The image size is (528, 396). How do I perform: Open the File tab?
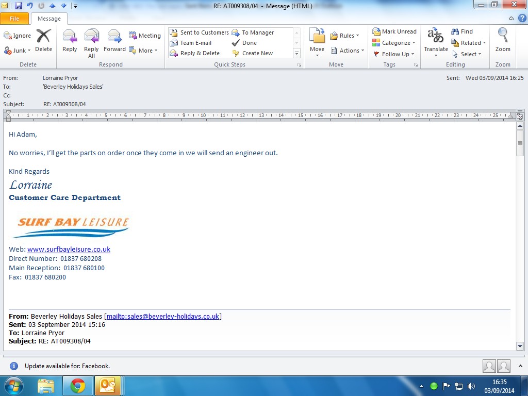pyautogui.click(x=14, y=19)
